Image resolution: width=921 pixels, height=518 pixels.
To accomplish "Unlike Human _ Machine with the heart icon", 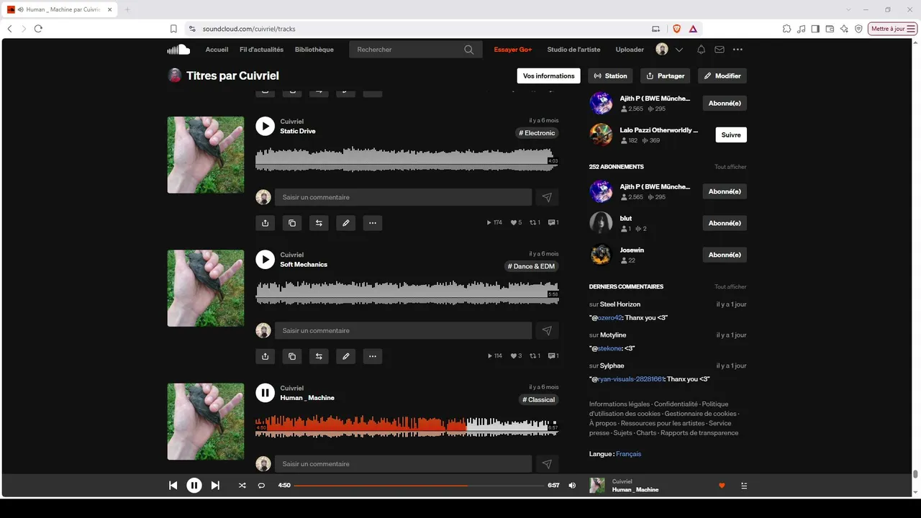I will click(x=722, y=486).
